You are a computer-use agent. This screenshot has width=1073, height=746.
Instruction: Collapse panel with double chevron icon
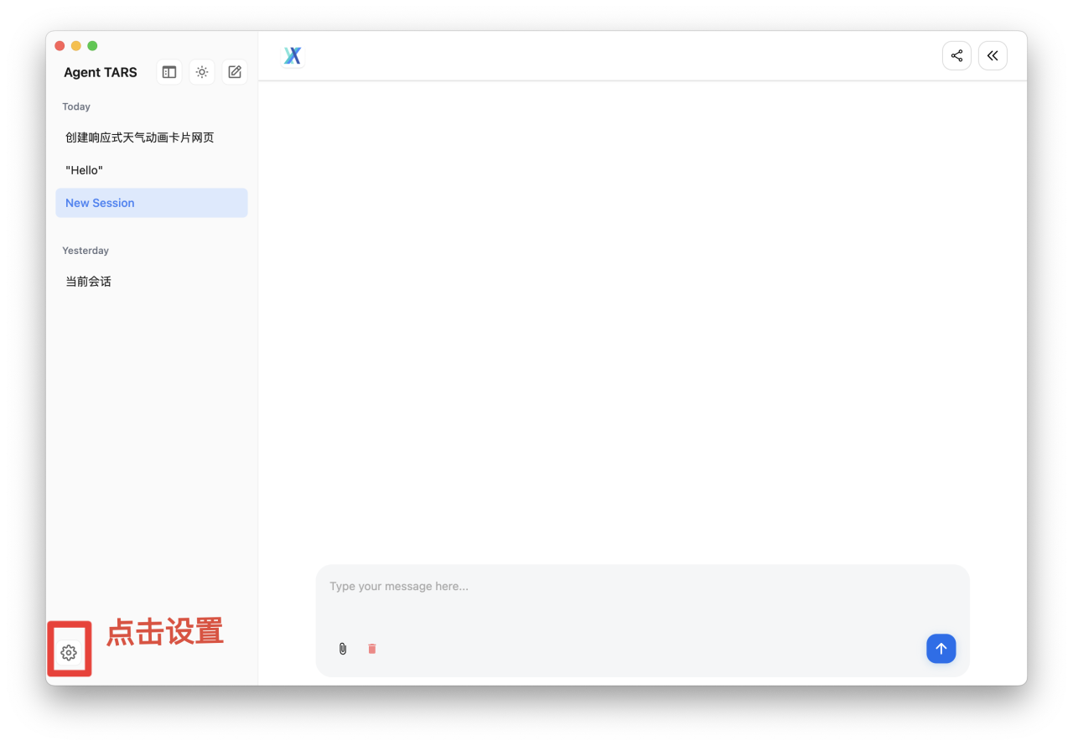click(993, 56)
